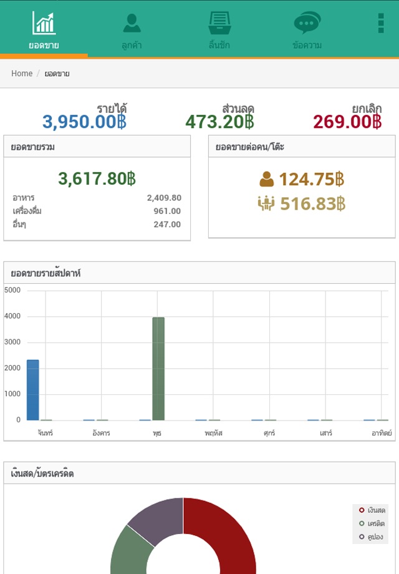Click the 1000 y-axis label

pos(12,394)
